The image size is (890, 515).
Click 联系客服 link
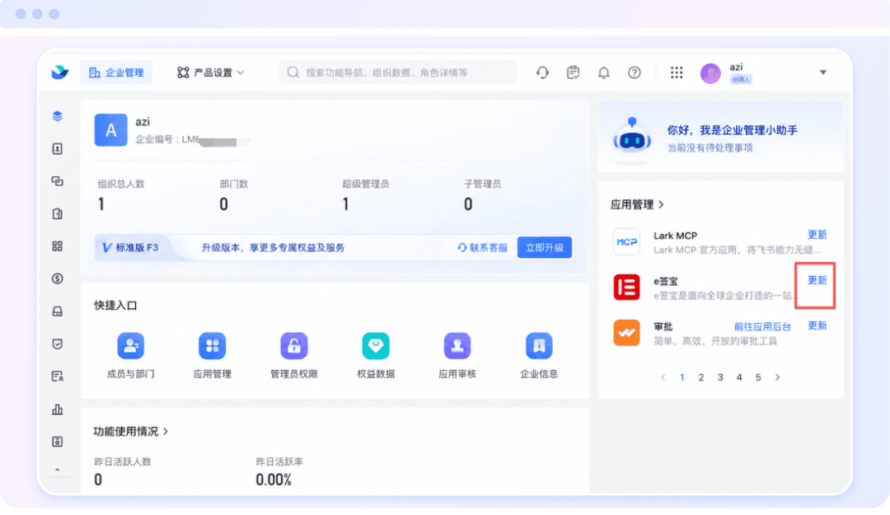tap(482, 247)
